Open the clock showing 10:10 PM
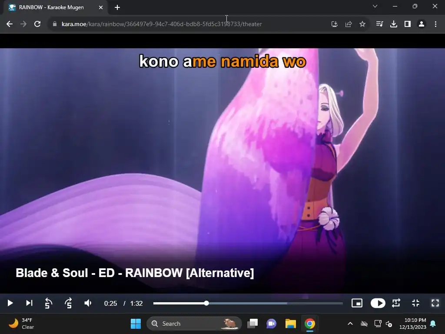Image resolution: width=445 pixels, height=334 pixels. coord(413,324)
